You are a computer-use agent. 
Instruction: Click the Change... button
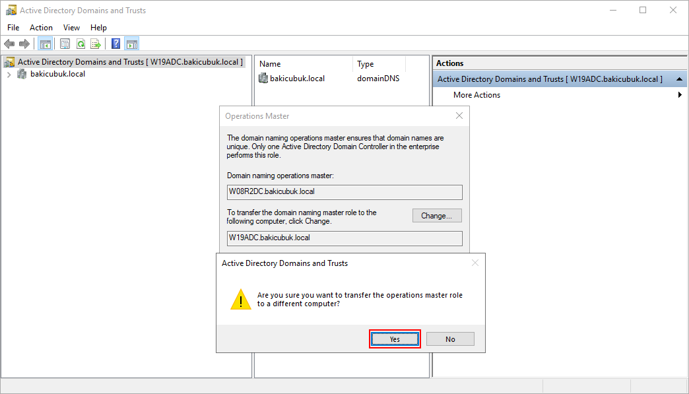pyautogui.click(x=437, y=216)
